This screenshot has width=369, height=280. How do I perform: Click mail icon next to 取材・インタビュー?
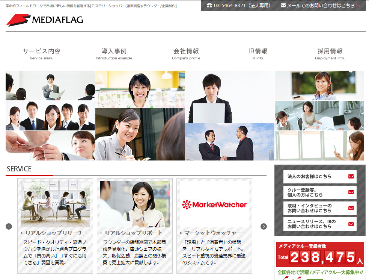(x=351, y=208)
